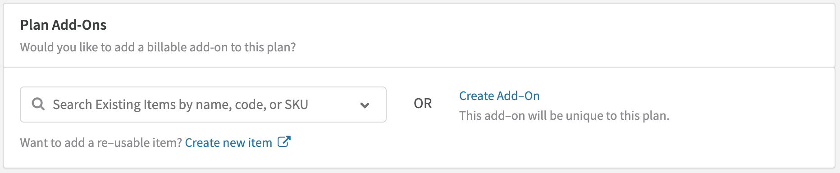Open the Create Add-On link

[499, 96]
